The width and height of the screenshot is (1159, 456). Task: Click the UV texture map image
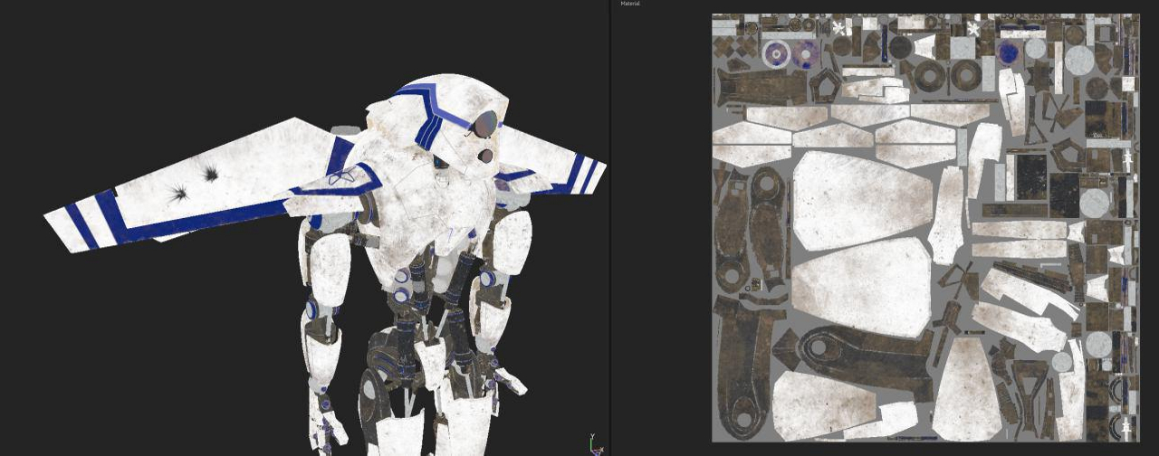pos(926,227)
